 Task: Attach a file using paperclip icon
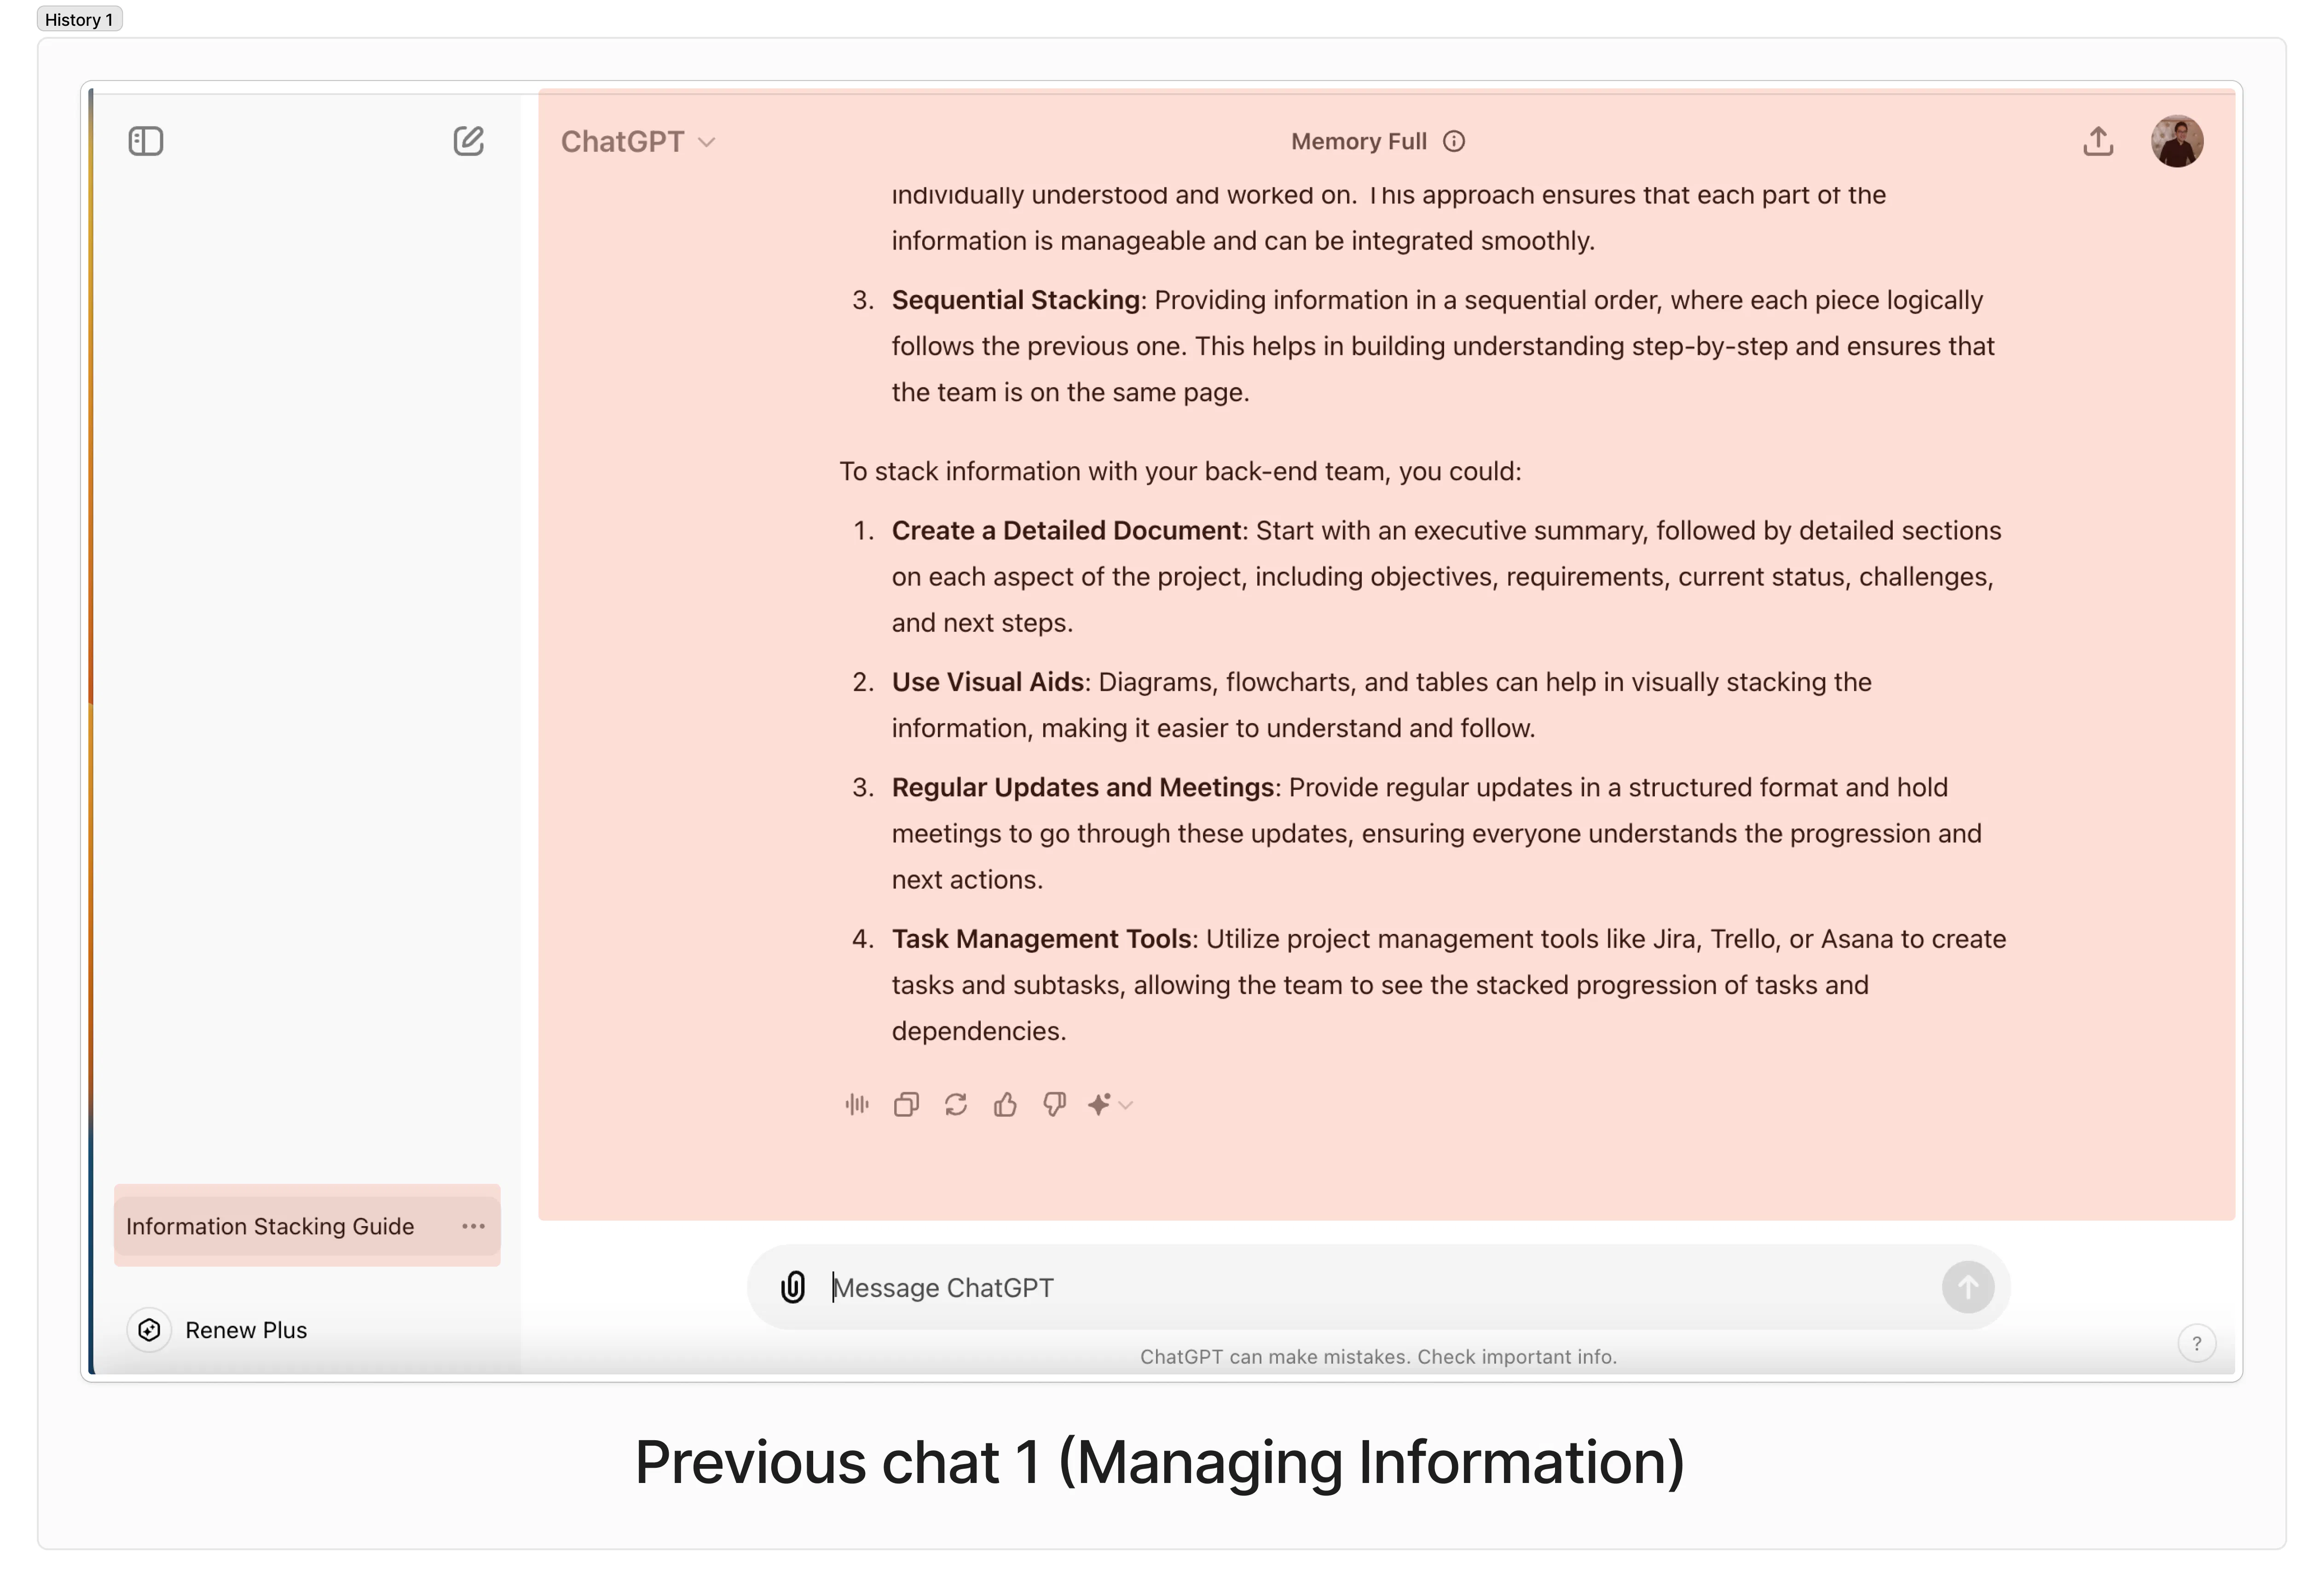click(x=793, y=1287)
